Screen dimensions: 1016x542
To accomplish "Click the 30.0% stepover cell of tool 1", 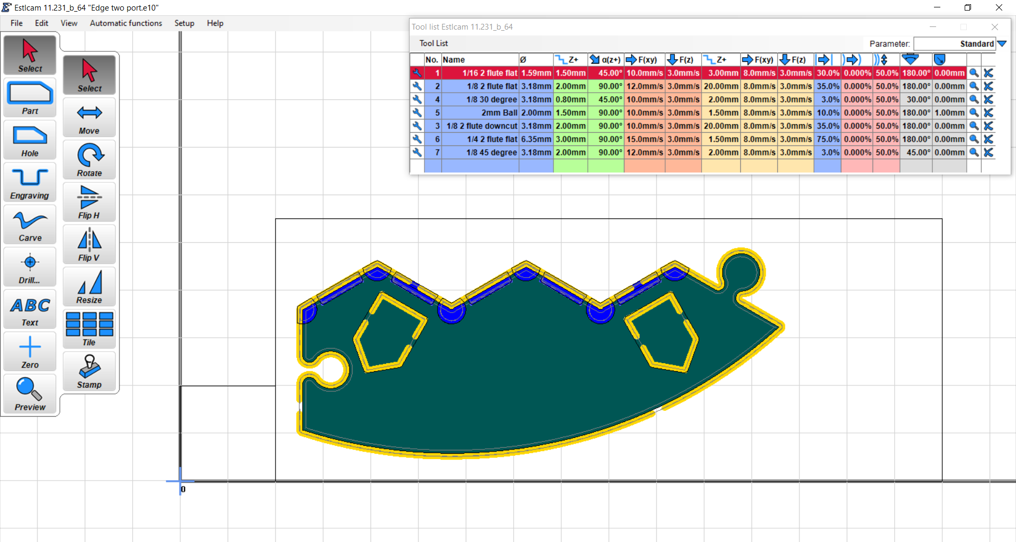I will pyautogui.click(x=828, y=73).
